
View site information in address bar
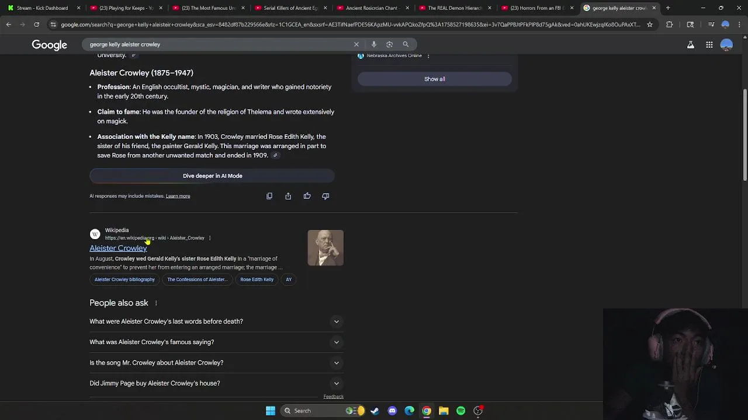click(53, 24)
